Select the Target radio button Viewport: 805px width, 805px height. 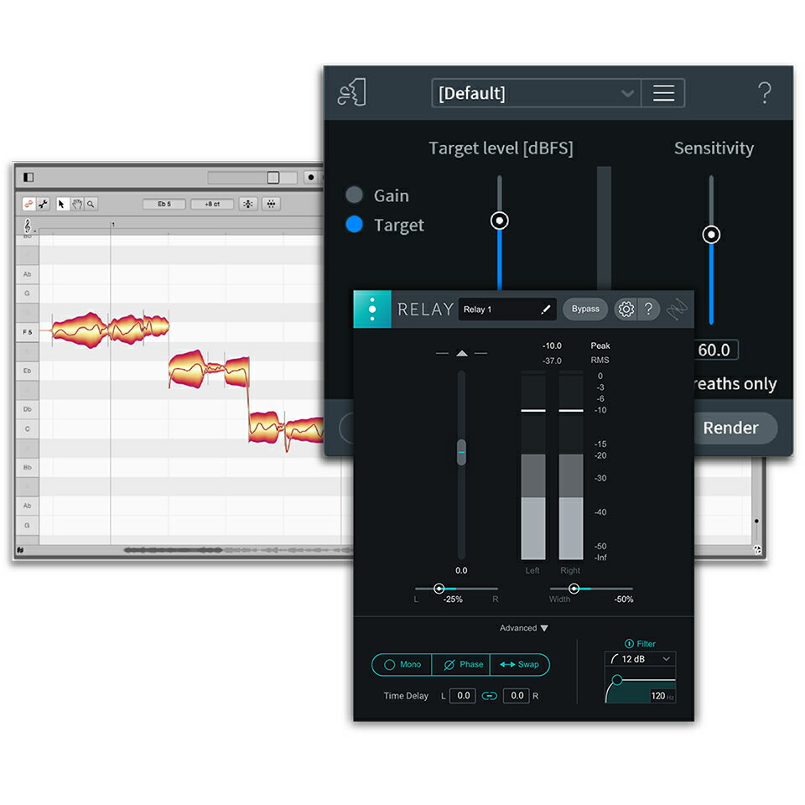354,224
